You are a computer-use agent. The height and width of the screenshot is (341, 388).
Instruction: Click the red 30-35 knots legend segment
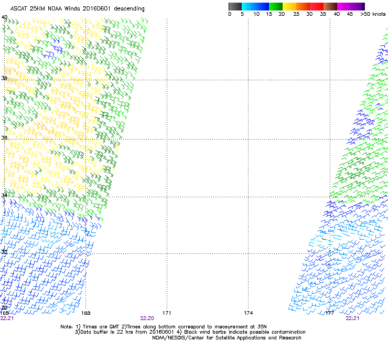point(317,6)
